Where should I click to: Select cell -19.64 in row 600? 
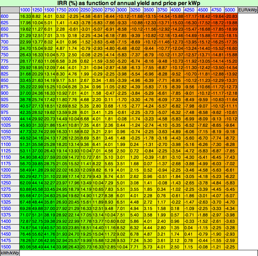point(217,17)
